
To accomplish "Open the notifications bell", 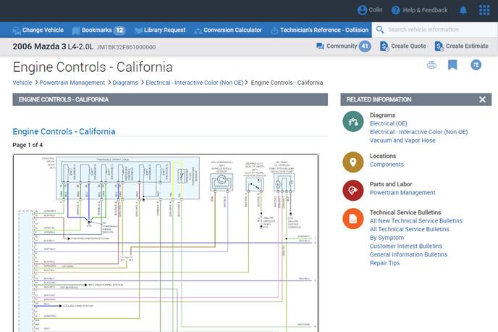I will point(463,10).
